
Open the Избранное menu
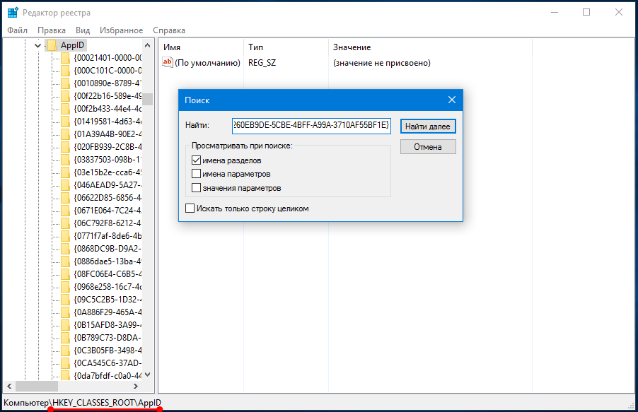(120, 30)
